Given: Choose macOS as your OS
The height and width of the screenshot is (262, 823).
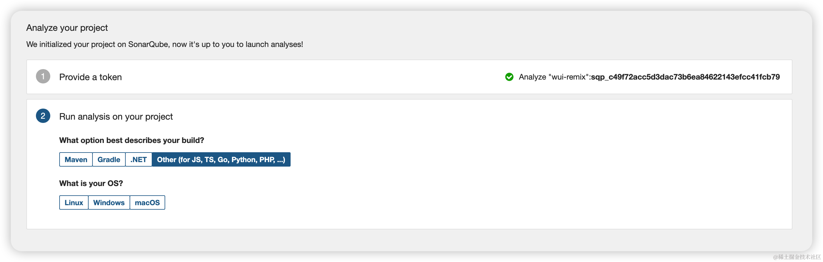Looking at the screenshot, I should pos(147,203).
